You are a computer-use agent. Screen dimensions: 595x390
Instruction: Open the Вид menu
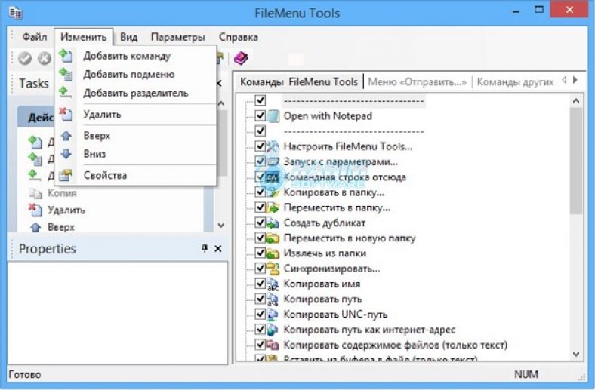coord(128,37)
